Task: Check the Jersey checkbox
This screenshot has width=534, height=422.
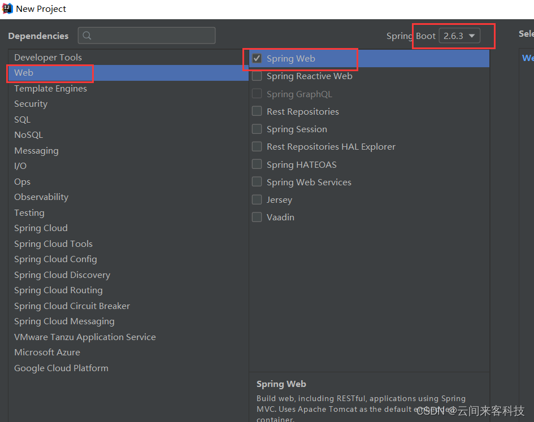Action: click(x=257, y=199)
